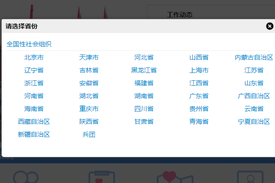Image resolution: width=275 pixels, height=183 pixels.
Task: Select 黑龙江省 in the list
Action: pos(144,70)
